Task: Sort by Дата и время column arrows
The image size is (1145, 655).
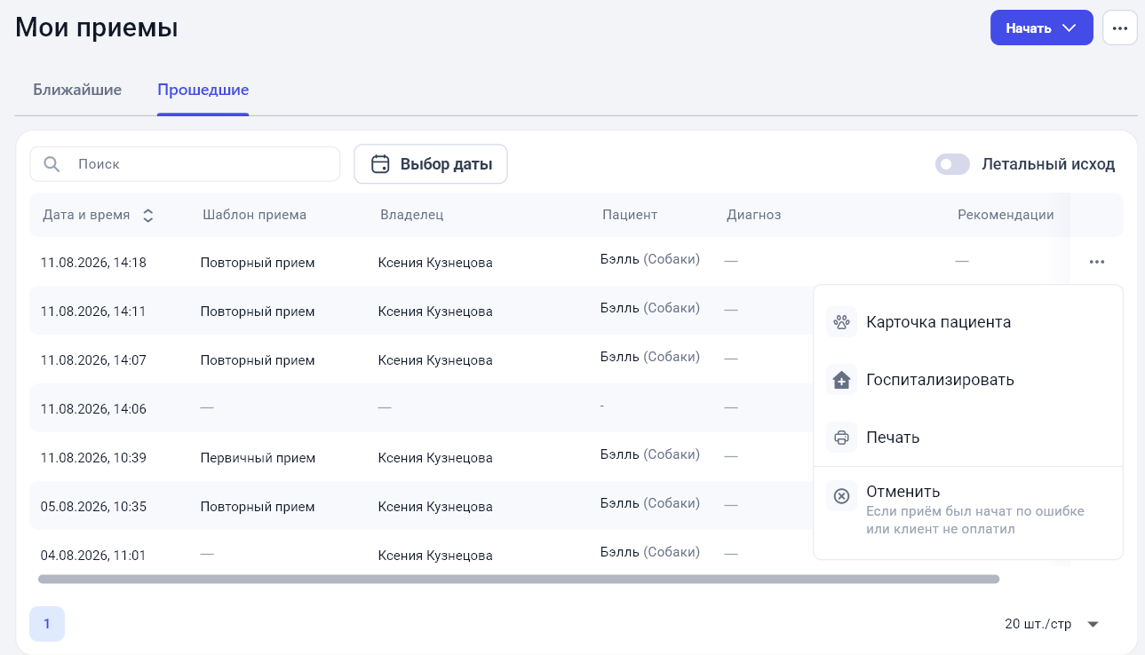Action: point(148,215)
